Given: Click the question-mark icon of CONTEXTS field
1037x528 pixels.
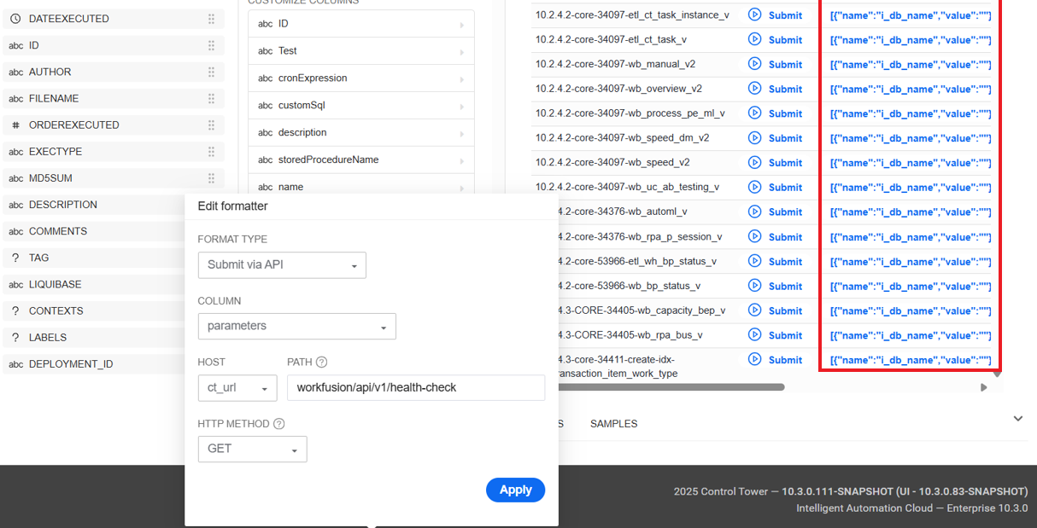Looking at the screenshot, I should [15, 310].
